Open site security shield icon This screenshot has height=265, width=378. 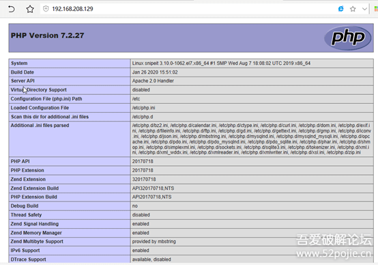46,9
